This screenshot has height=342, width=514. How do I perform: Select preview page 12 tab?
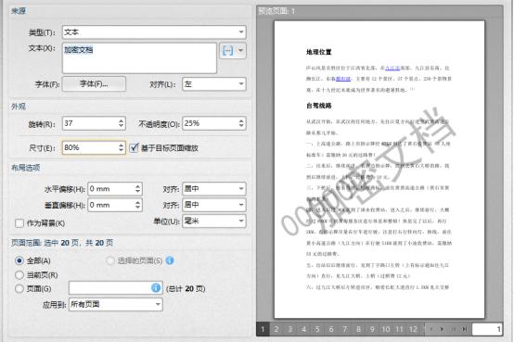413,329
